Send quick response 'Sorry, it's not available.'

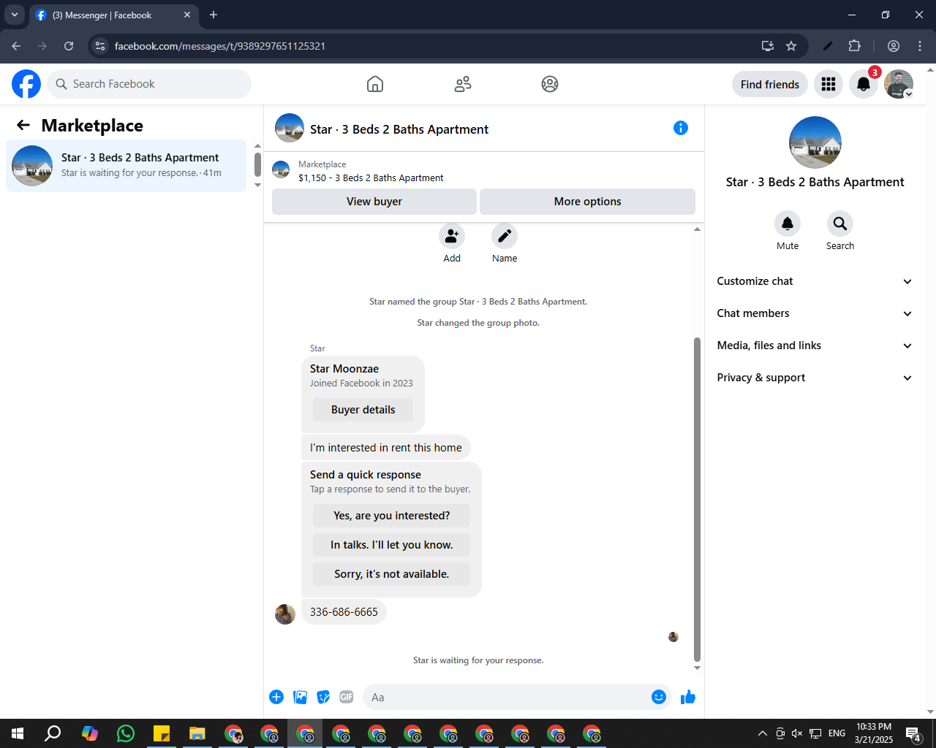point(391,574)
